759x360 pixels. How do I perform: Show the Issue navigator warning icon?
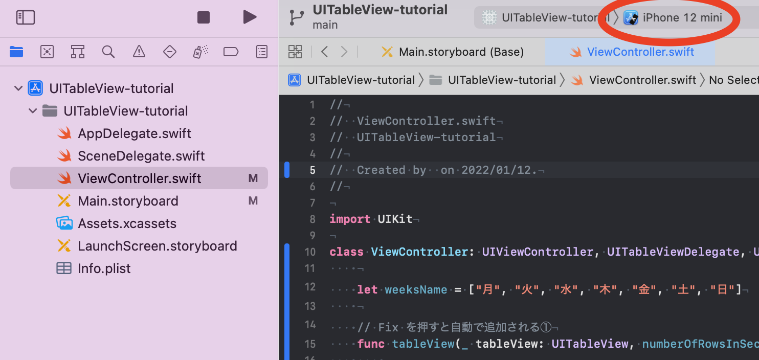pyautogui.click(x=139, y=52)
